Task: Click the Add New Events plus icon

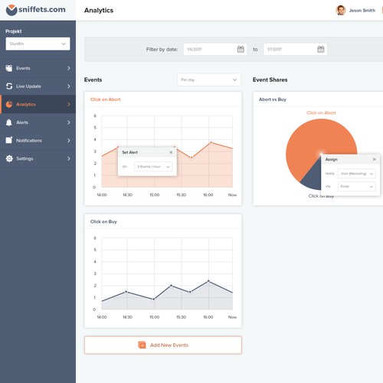Action: pos(142,345)
